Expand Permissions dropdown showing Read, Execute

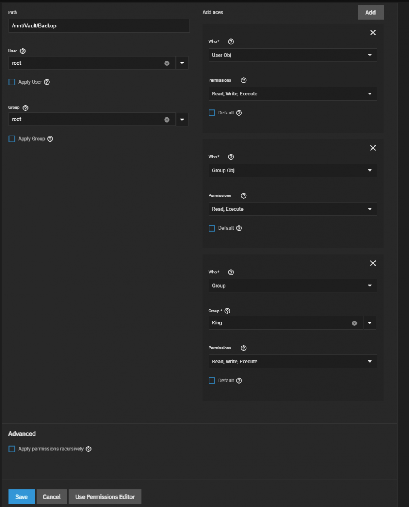click(x=293, y=209)
